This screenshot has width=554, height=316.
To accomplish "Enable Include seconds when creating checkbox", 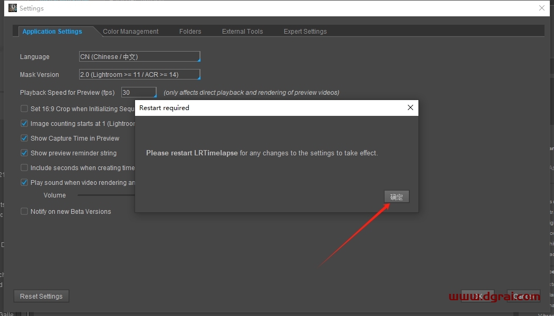I will (x=24, y=168).
